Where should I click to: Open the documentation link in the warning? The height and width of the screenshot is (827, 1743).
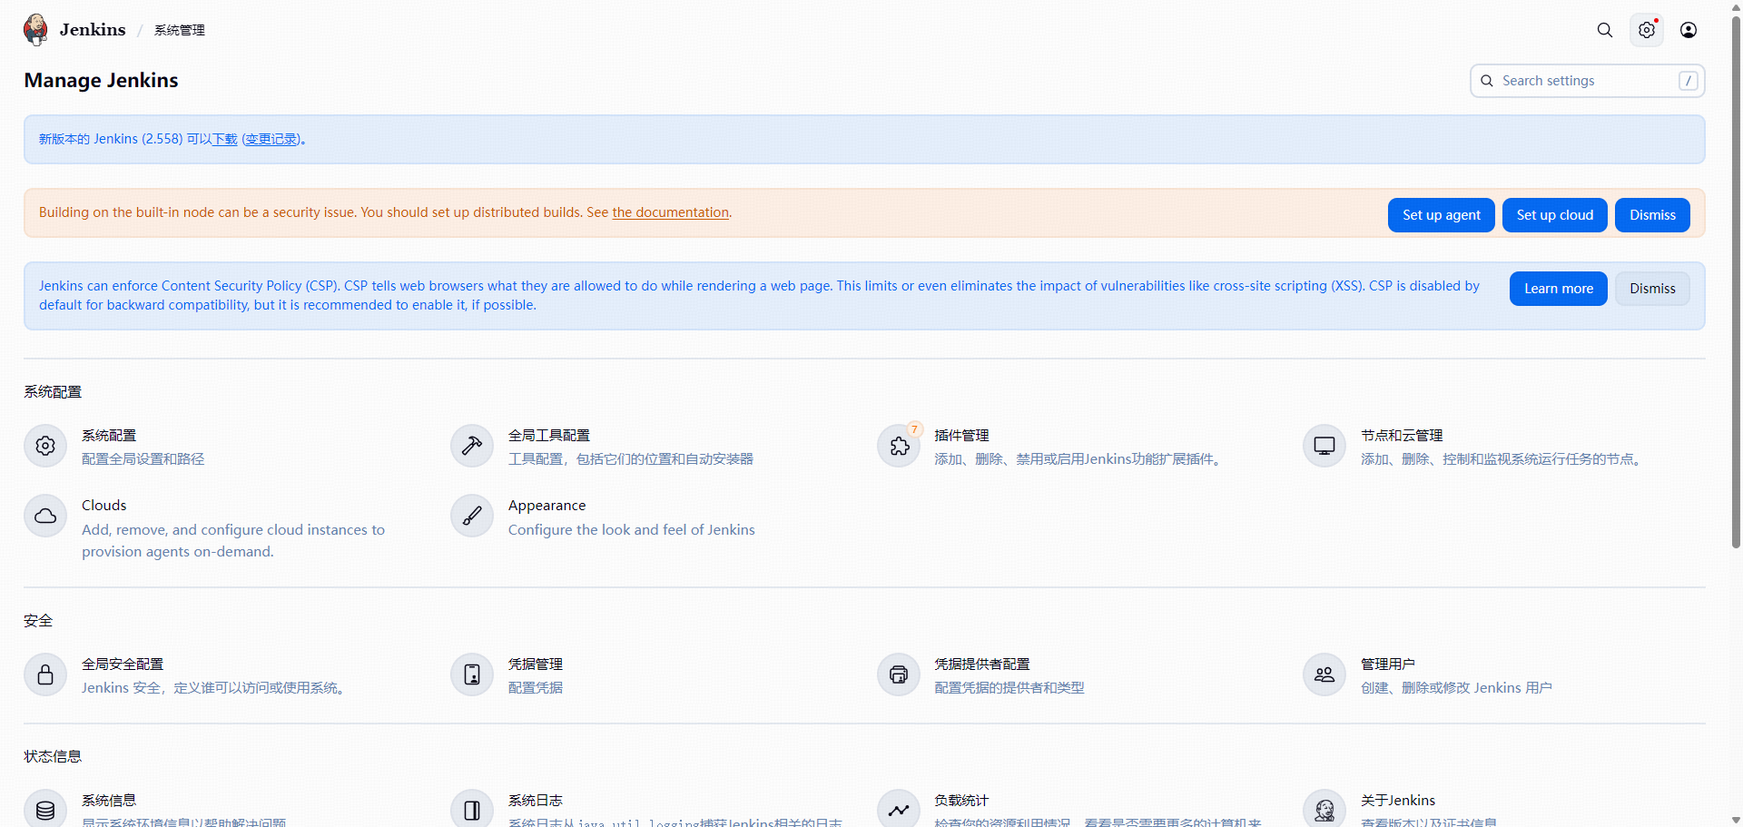(x=671, y=212)
